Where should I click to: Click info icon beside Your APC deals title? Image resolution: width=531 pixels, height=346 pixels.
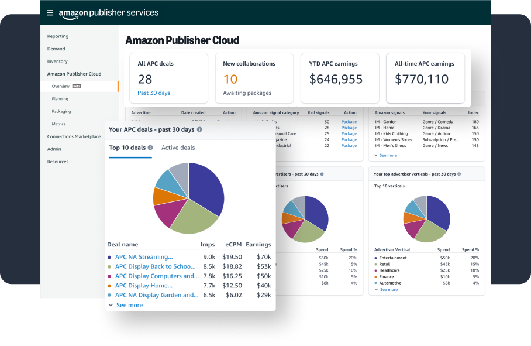(199, 129)
